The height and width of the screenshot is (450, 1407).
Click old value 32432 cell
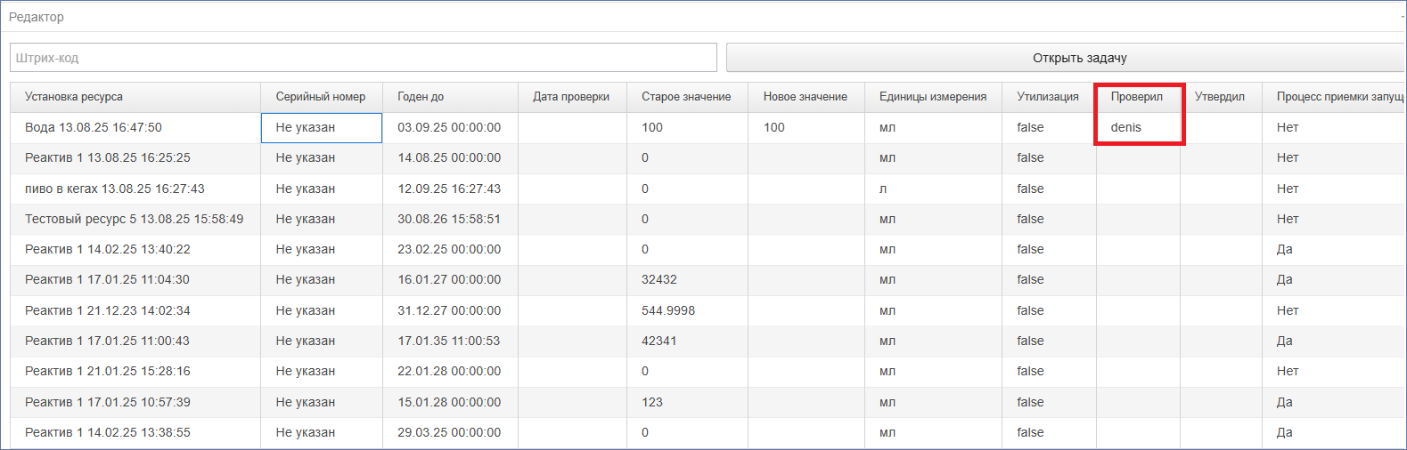[x=687, y=279]
